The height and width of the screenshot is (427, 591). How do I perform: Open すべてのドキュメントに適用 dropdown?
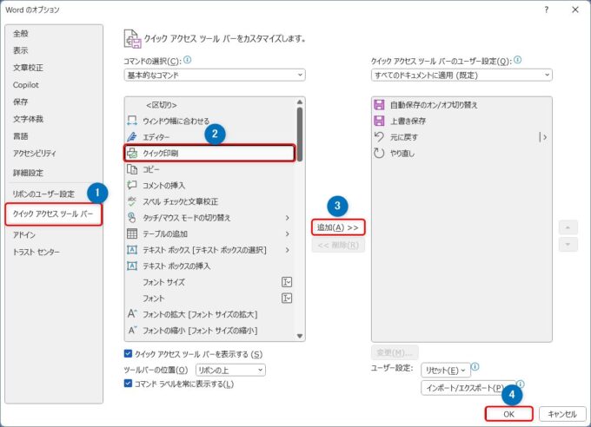(x=462, y=75)
